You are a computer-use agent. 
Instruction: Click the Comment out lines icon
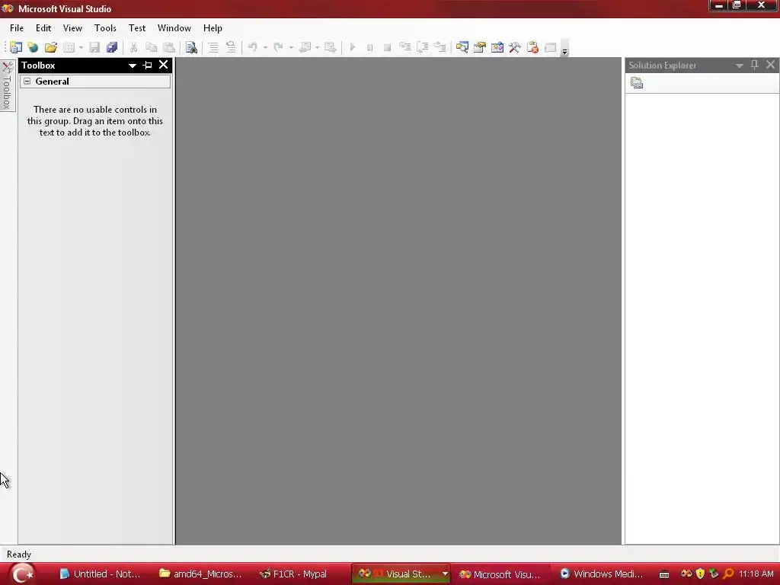[213, 47]
